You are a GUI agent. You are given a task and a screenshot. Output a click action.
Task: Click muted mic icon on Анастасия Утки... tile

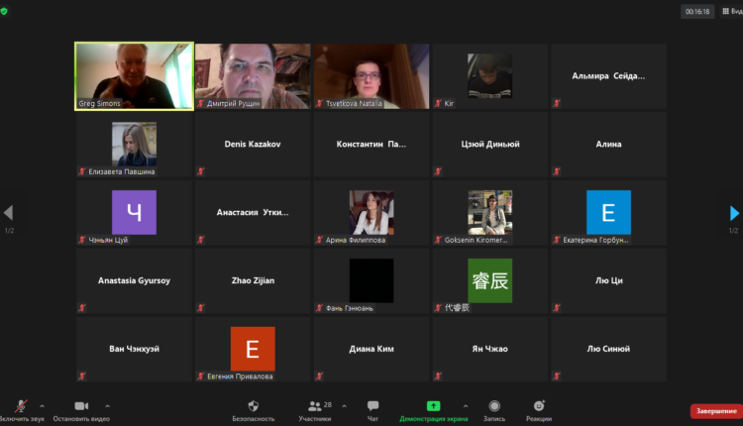pos(201,240)
